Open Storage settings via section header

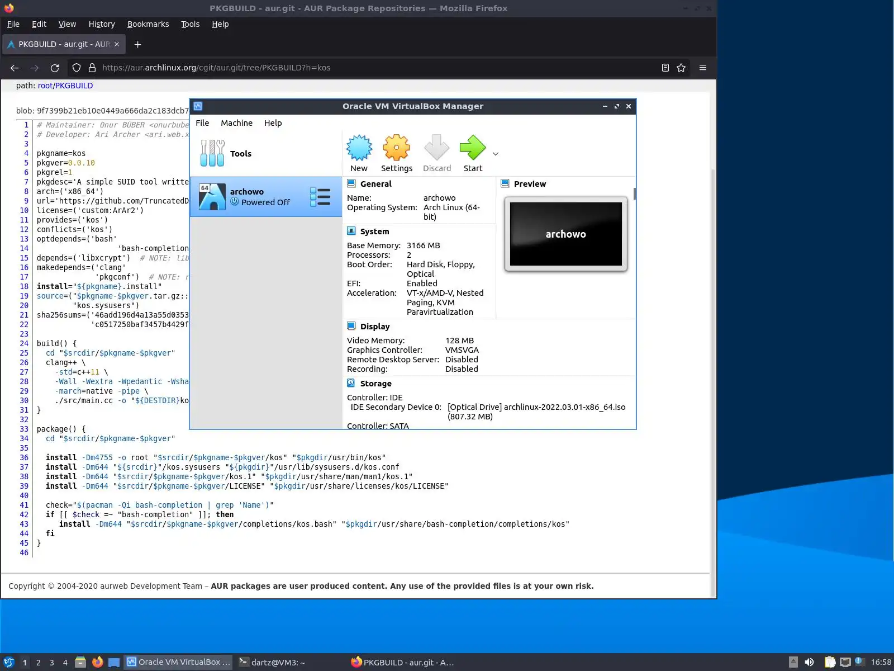376,384
